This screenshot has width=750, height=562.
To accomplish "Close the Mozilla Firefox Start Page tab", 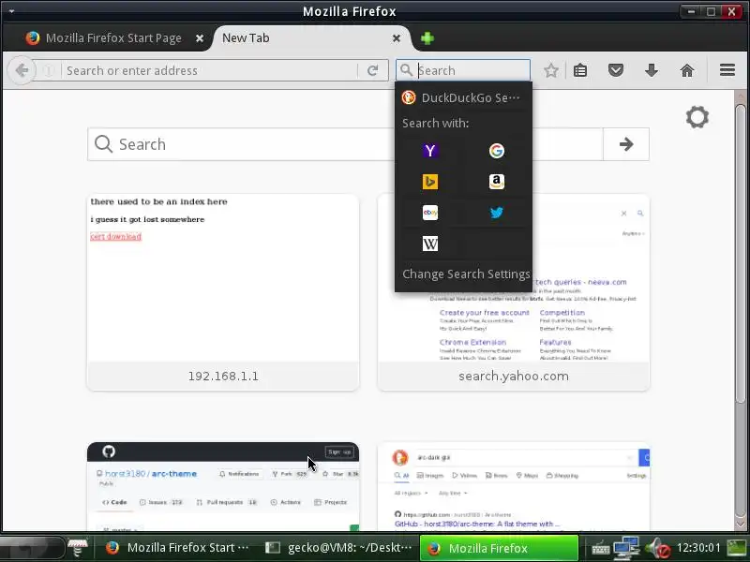I will pos(200,38).
